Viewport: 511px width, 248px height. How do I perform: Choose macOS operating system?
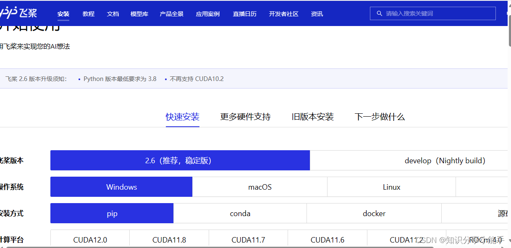260,187
